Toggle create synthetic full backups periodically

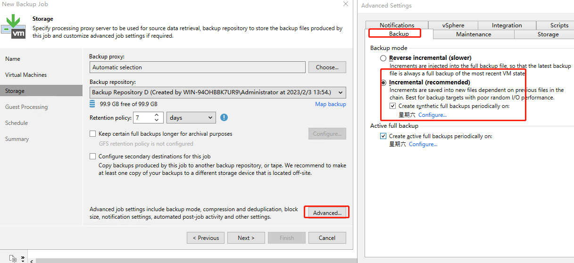coord(393,106)
